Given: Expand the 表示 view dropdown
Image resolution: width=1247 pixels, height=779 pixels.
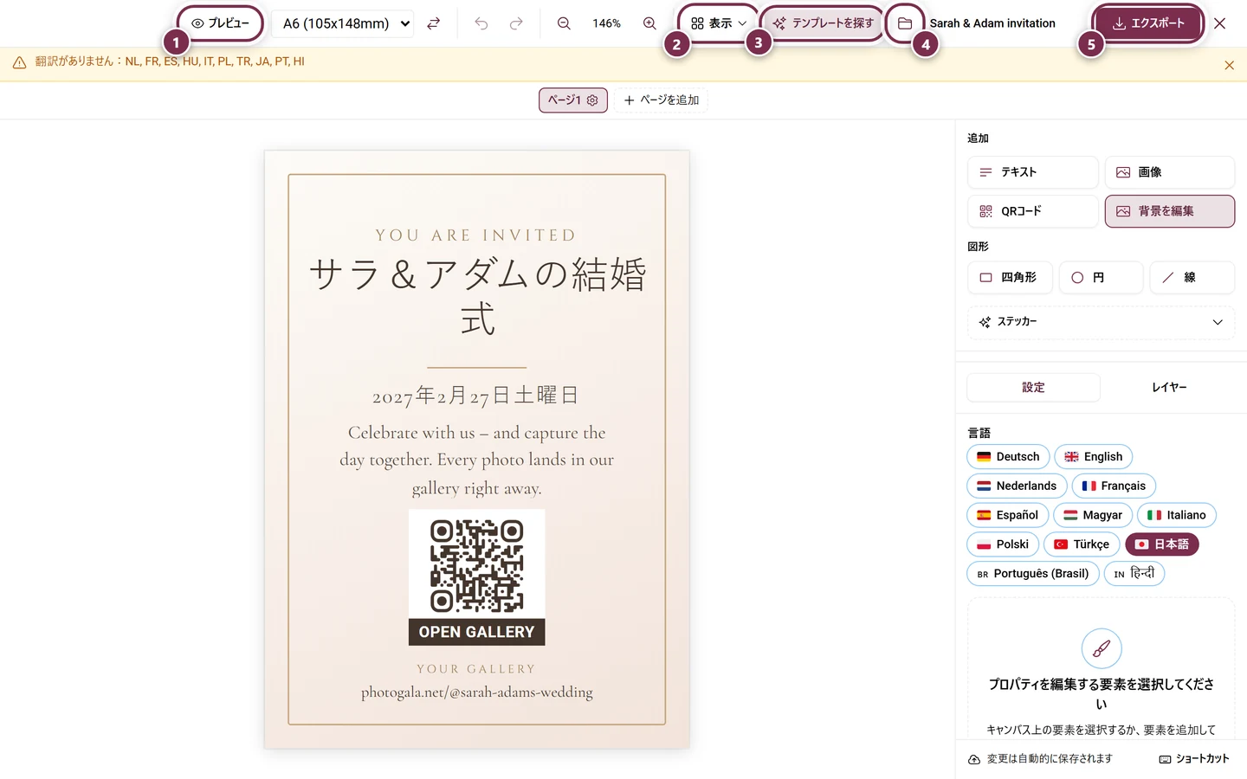Looking at the screenshot, I should 719,23.
